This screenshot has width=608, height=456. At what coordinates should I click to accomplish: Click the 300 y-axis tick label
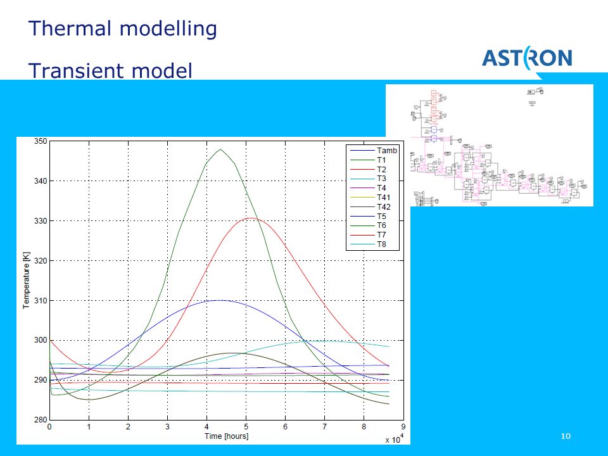(x=41, y=341)
